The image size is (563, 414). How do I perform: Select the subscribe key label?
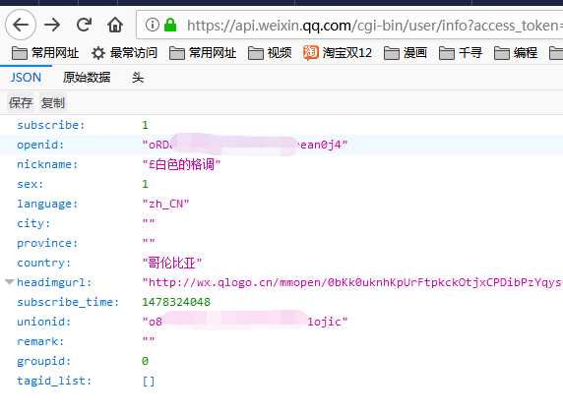click(x=51, y=125)
